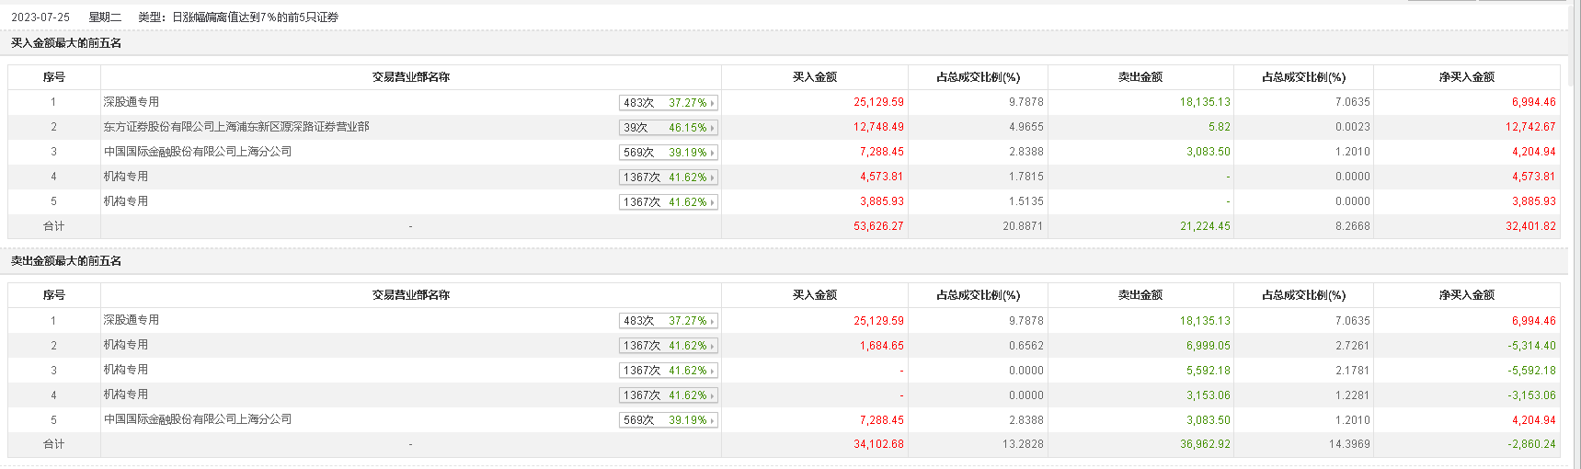Open 中国国际金融股份有限公司上海分公司 in sell table
Screen dimensions: 1581x469
(198, 419)
